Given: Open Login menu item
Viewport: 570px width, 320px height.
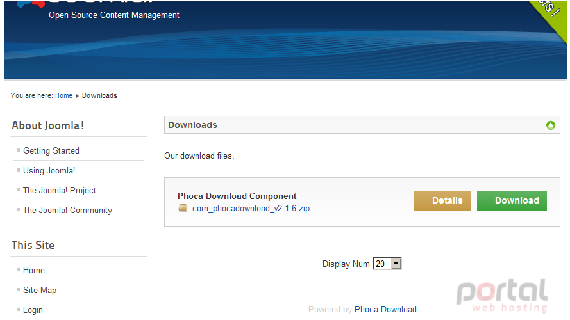Looking at the screenshot, I should (x=33, y=310).
